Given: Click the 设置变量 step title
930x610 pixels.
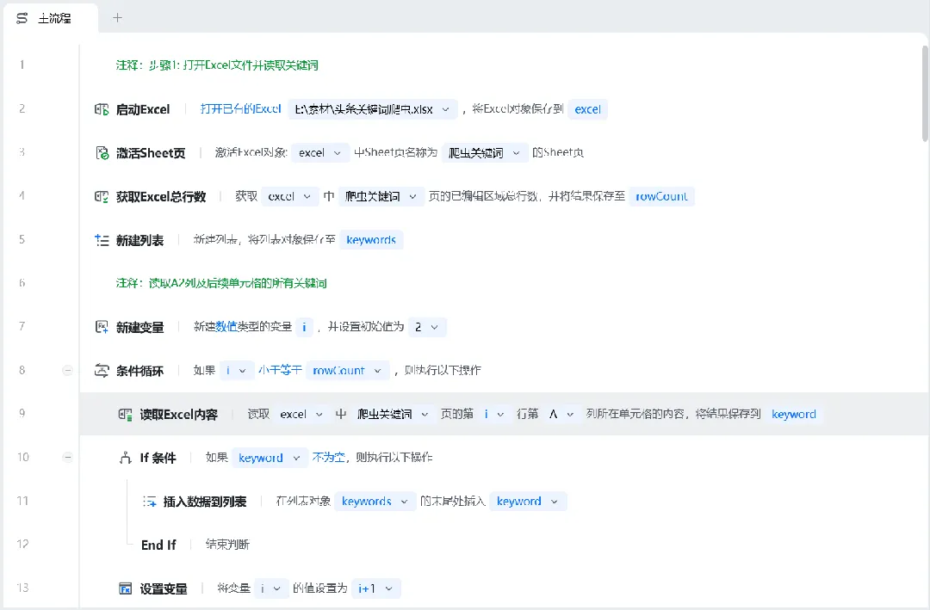Looking at the screenshot, I should pos(163,588).
